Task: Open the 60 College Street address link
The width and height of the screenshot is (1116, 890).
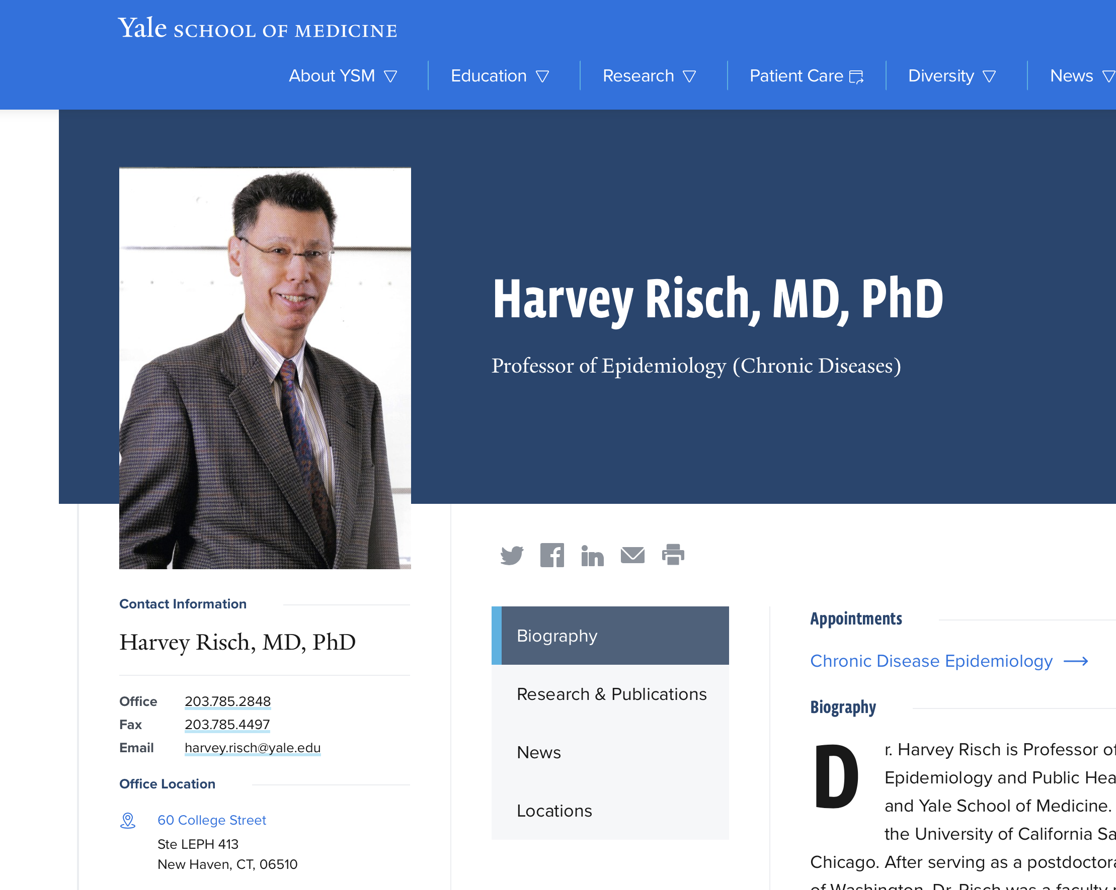Action: pyautogui.click(x=212, y=820)
